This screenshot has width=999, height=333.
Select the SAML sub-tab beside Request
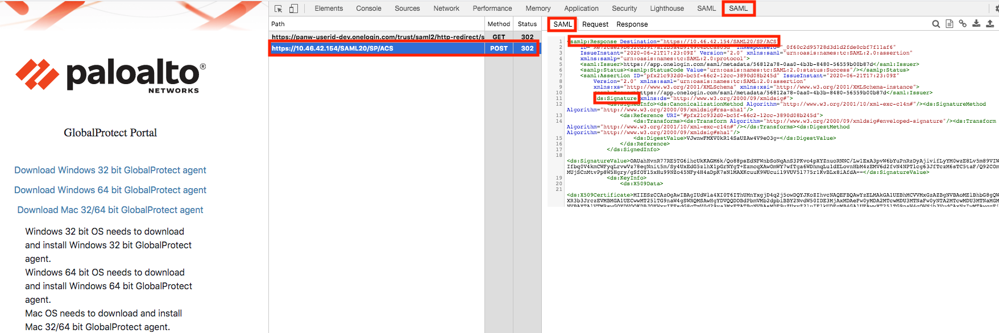click(x=563, y=24)
